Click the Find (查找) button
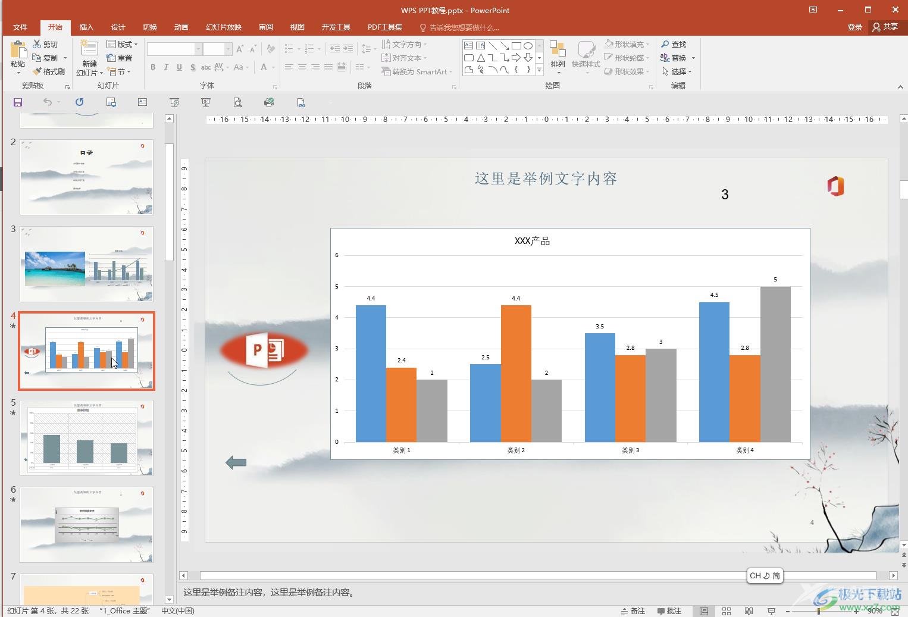Image resolution: width=908 pixels, height=617 pixels. [x=674, y=44]
